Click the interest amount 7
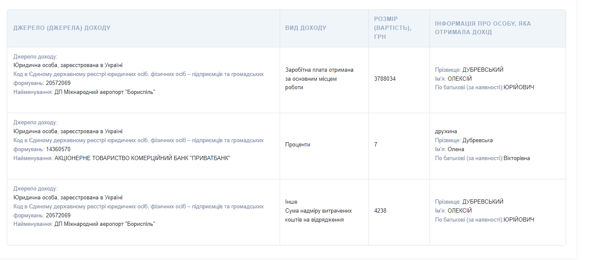 click(x=376, y=145)
